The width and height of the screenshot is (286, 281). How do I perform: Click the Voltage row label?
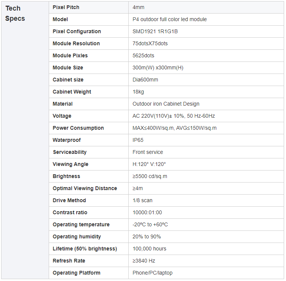point(62,116)
